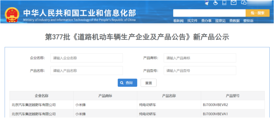This screenshot has width=274, height=120.
Task: Click the 第377批 announcement page heading
Action: pyautogui.click(x=137, y=37)
